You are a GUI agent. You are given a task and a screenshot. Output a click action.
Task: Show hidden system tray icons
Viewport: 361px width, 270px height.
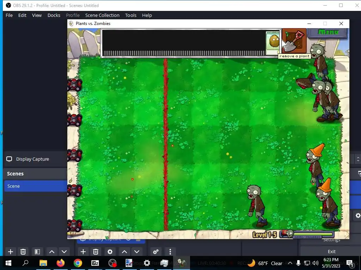click(290, 263)
